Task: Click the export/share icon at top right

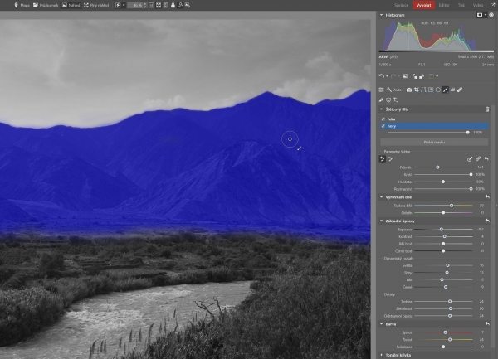Action: [x=492, y=5]
